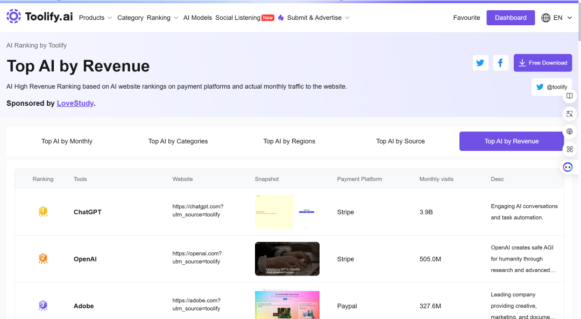This screenshot has width=581, height=319.
Task: Click the gold rank 1 medal
Action: click(43, 212)
